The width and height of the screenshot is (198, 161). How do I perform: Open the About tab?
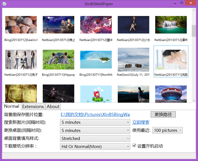point(53,106)
